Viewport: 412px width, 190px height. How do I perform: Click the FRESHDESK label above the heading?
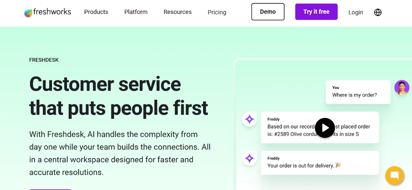44,60
